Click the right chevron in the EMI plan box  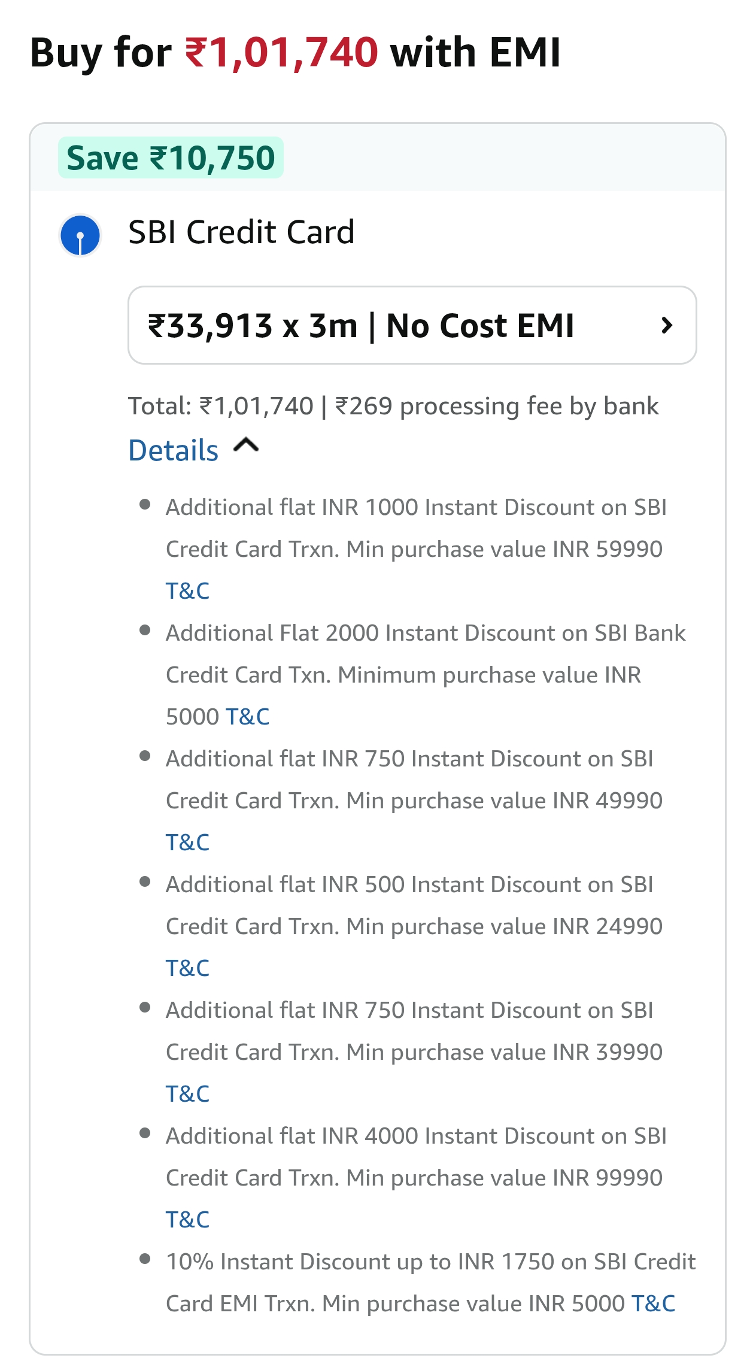click(666, 325)
